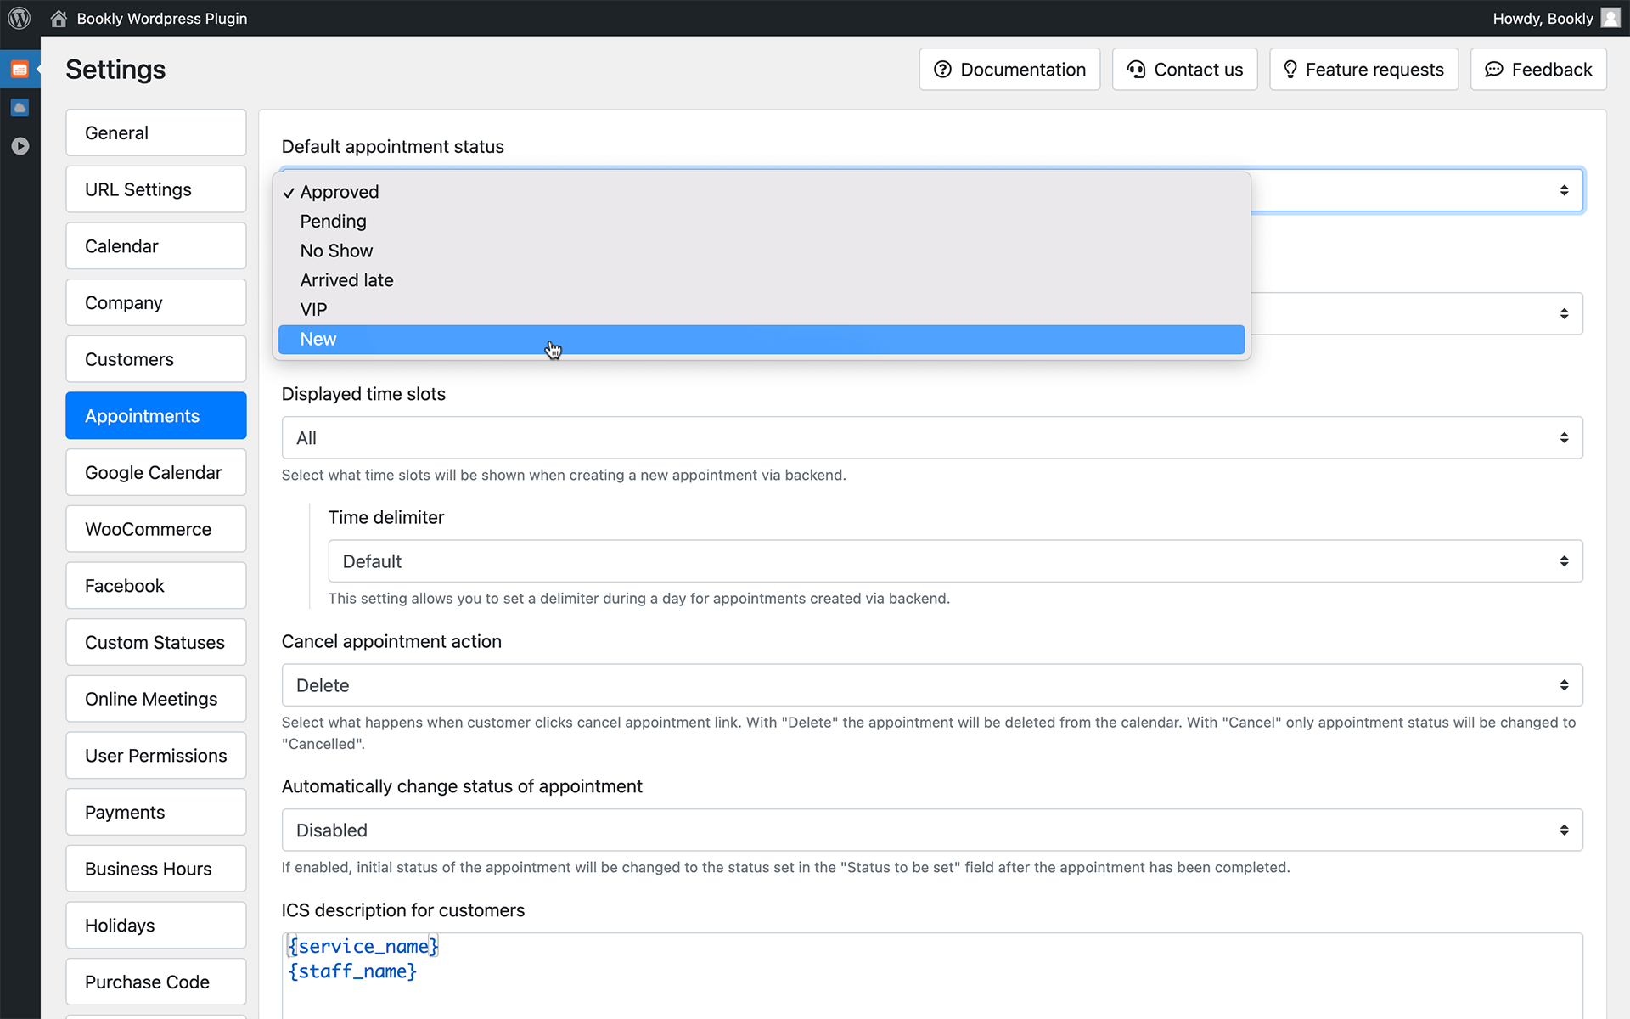Click the Feature requests button

(x=1363, y=70)
